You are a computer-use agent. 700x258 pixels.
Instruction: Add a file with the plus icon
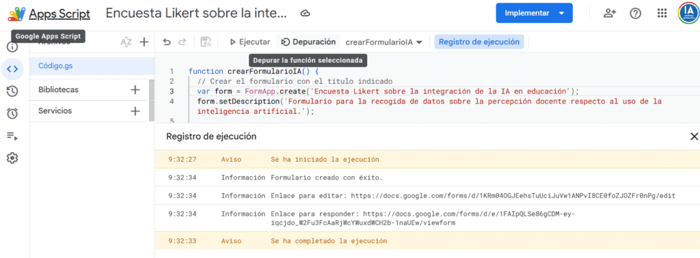144,42
